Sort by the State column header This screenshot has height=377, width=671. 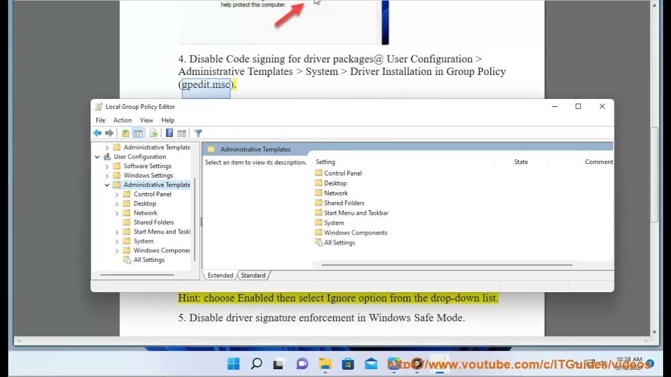coord(521,162)
